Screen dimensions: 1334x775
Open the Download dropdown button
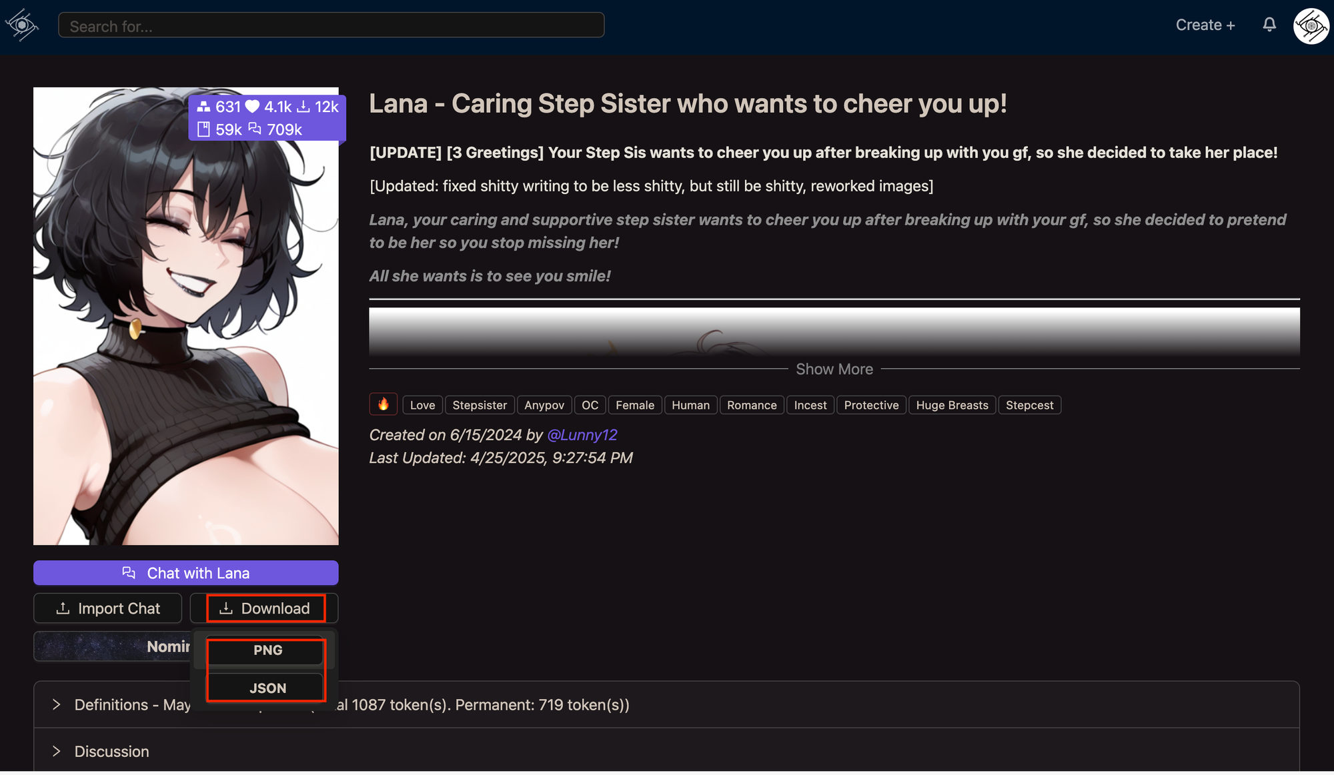tap(265, 608)
